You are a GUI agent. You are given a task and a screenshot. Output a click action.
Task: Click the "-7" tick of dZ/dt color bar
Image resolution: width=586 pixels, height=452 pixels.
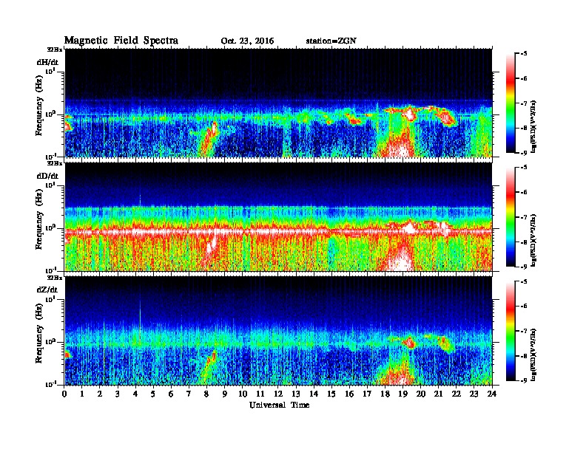[524, 331]
